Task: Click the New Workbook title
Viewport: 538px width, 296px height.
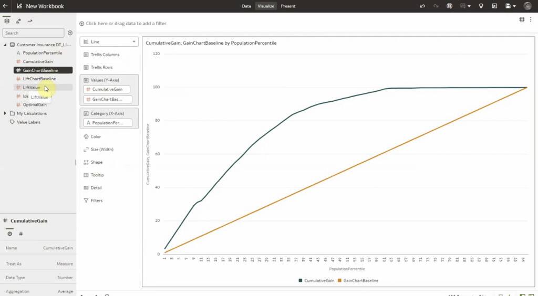Action: pyautogui.click(x=45, y=6)
